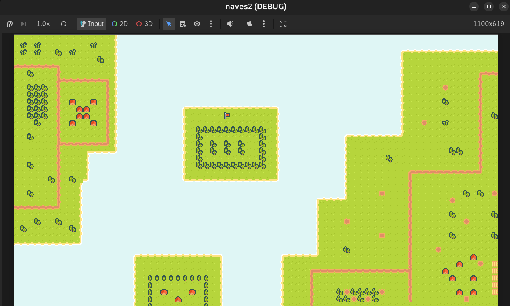Click the camera override icon
Viewport: 510px width, 306px height.
pos(250,24)
